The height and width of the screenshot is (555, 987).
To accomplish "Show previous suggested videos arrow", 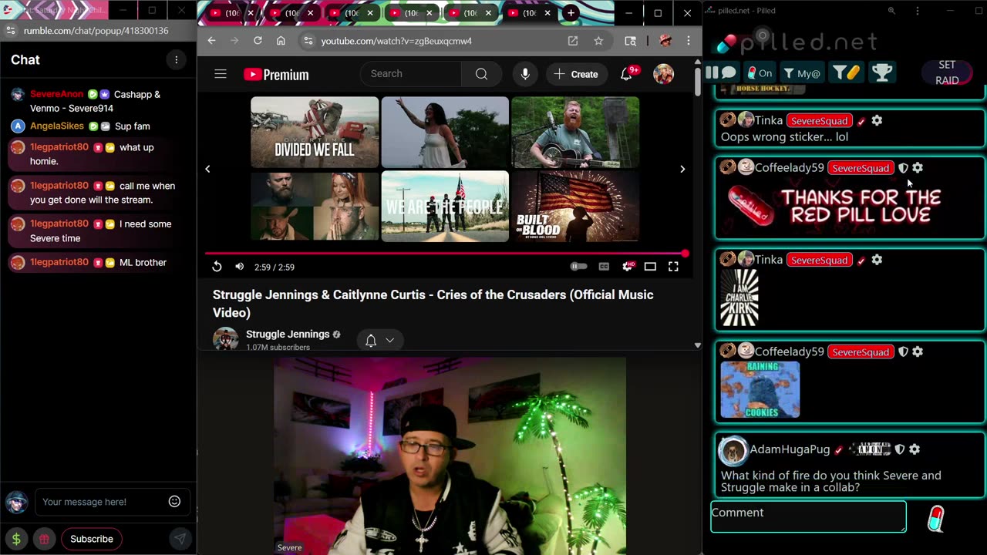I will [x=207, y=169].
